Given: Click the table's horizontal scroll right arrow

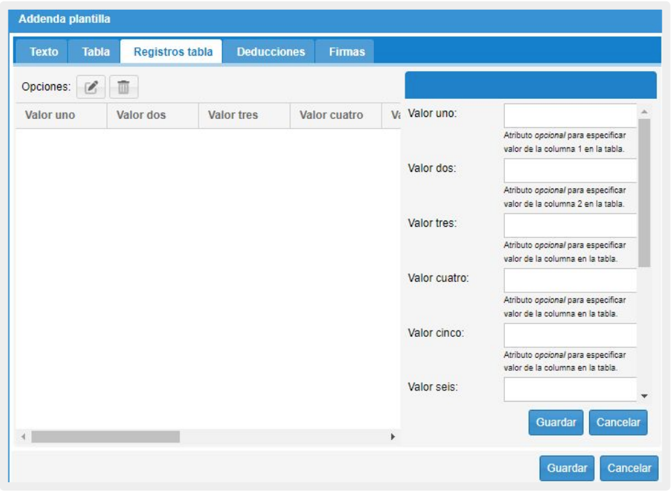Looking at the screenshot, I should point(392,437).
